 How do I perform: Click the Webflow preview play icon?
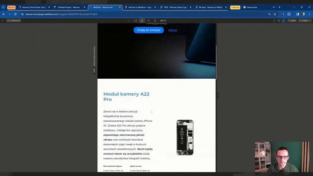284,21
